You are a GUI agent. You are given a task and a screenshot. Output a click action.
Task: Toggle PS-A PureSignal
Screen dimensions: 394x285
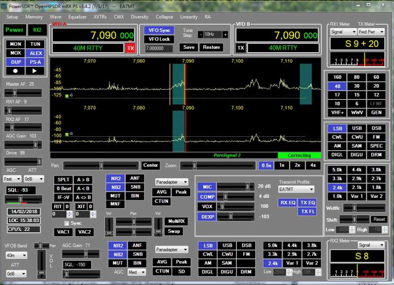coord(35,62)
